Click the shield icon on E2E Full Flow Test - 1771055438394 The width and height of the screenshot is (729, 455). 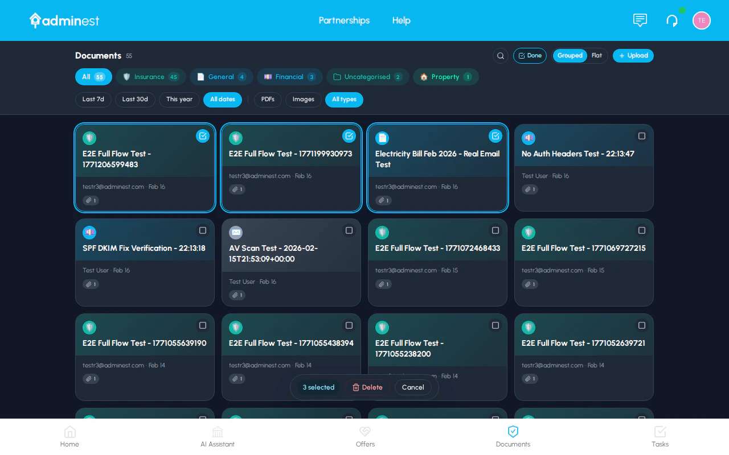tap(236, 328)
